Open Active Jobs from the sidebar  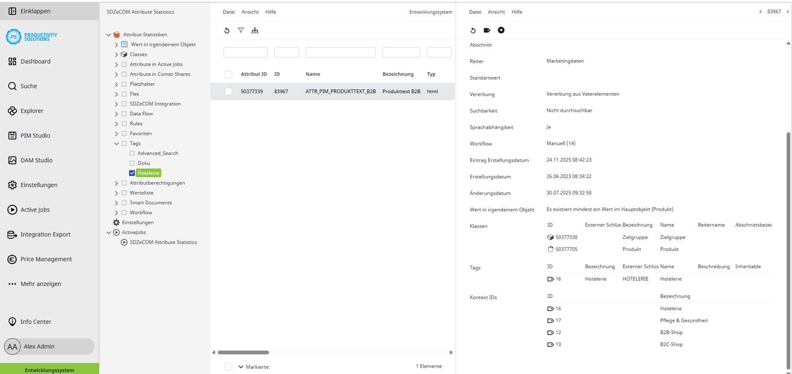click(x=12, y=210)
